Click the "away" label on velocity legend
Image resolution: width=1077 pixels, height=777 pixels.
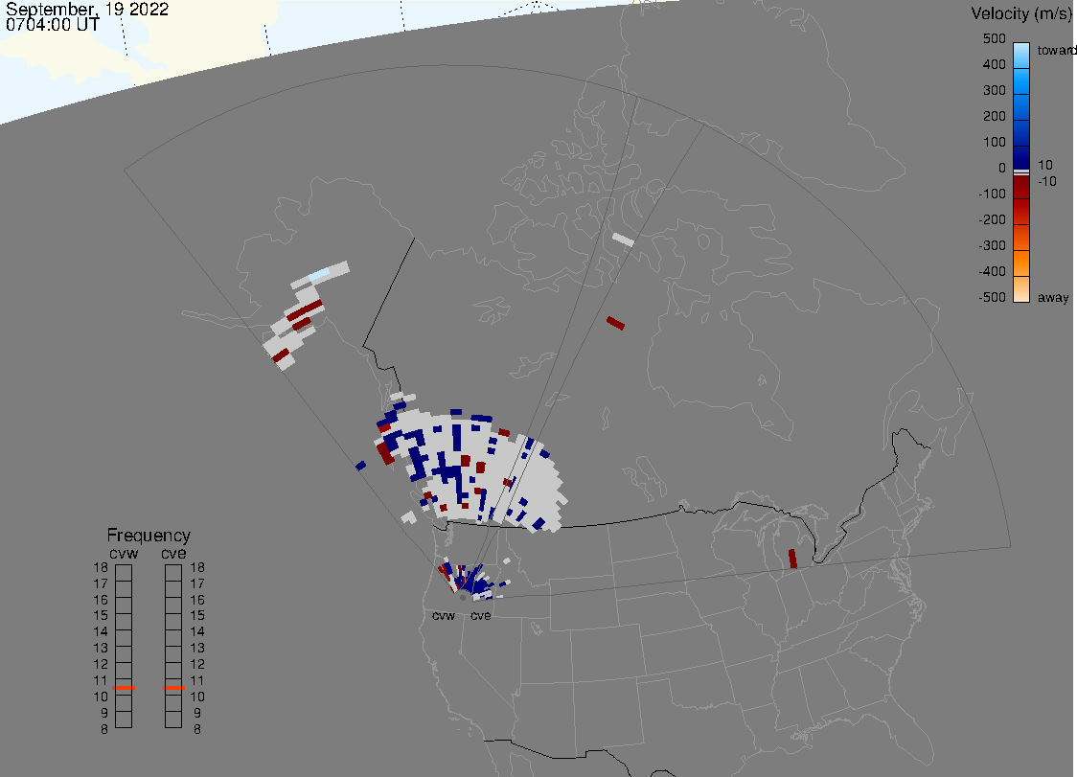pyautogui.click(x=1053, y=297)
